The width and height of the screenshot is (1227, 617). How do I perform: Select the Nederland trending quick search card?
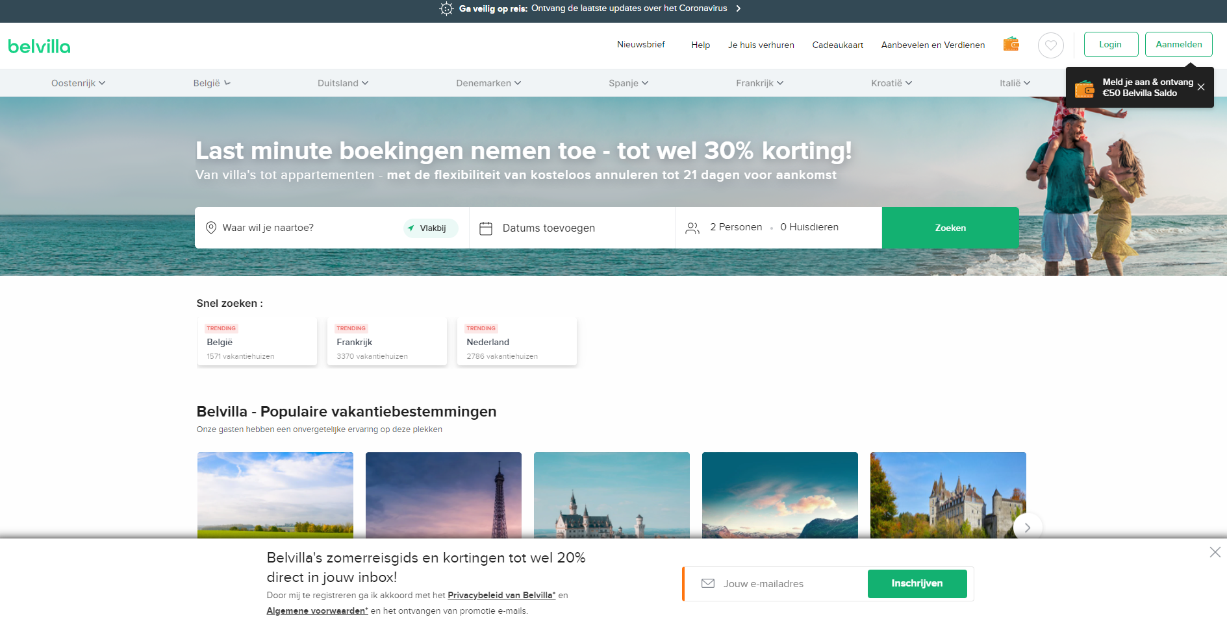coord(517,342)
